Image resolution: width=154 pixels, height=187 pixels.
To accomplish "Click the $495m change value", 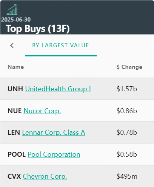I will (127, 176).
